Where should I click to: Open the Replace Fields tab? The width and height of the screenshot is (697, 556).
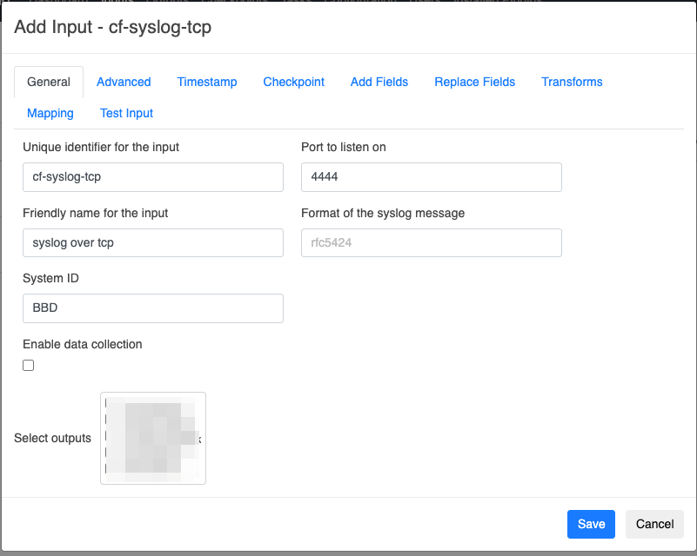pos(474,82)
